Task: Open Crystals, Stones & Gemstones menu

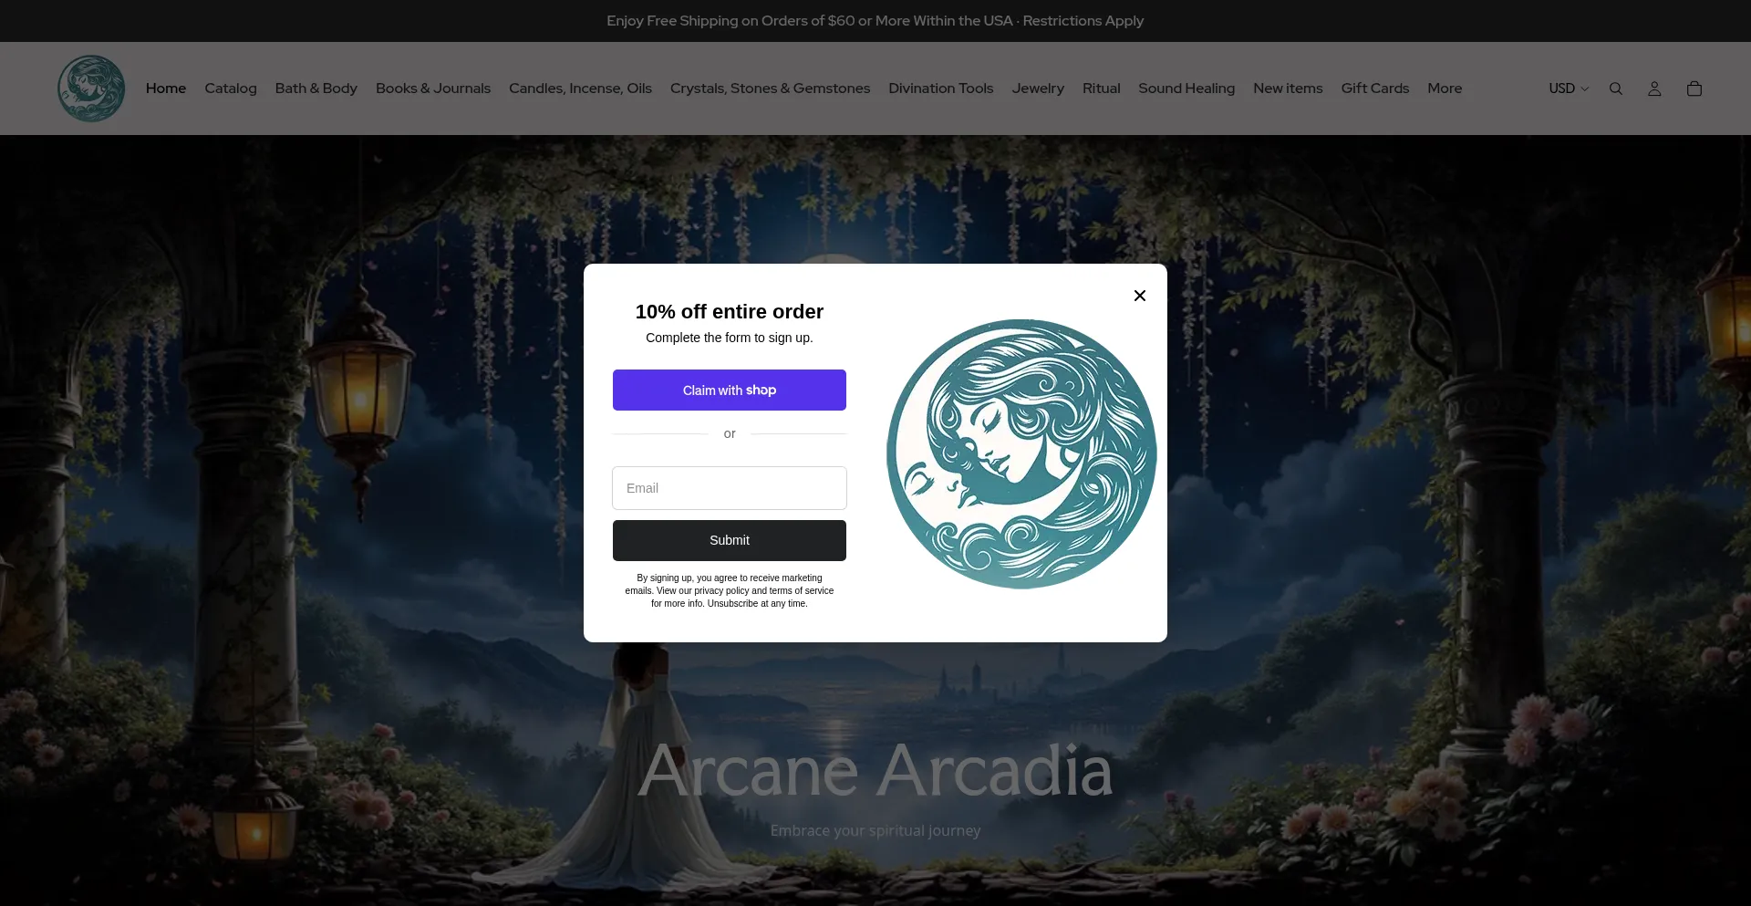Action: coord(771,89)
